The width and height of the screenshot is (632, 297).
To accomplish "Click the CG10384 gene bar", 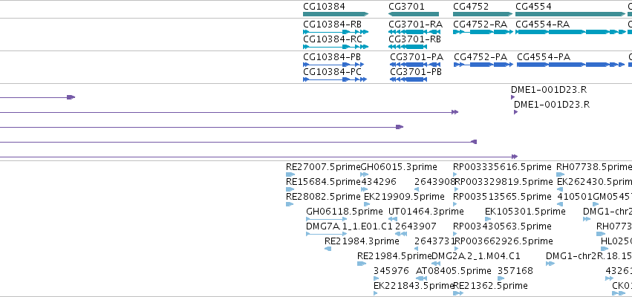I will pyautogui.click(x=336, y=14).
